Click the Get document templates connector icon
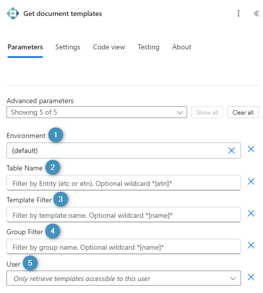The width and height of the screenshot is (263, 293). pyautogui.click(x=13, y=13)
